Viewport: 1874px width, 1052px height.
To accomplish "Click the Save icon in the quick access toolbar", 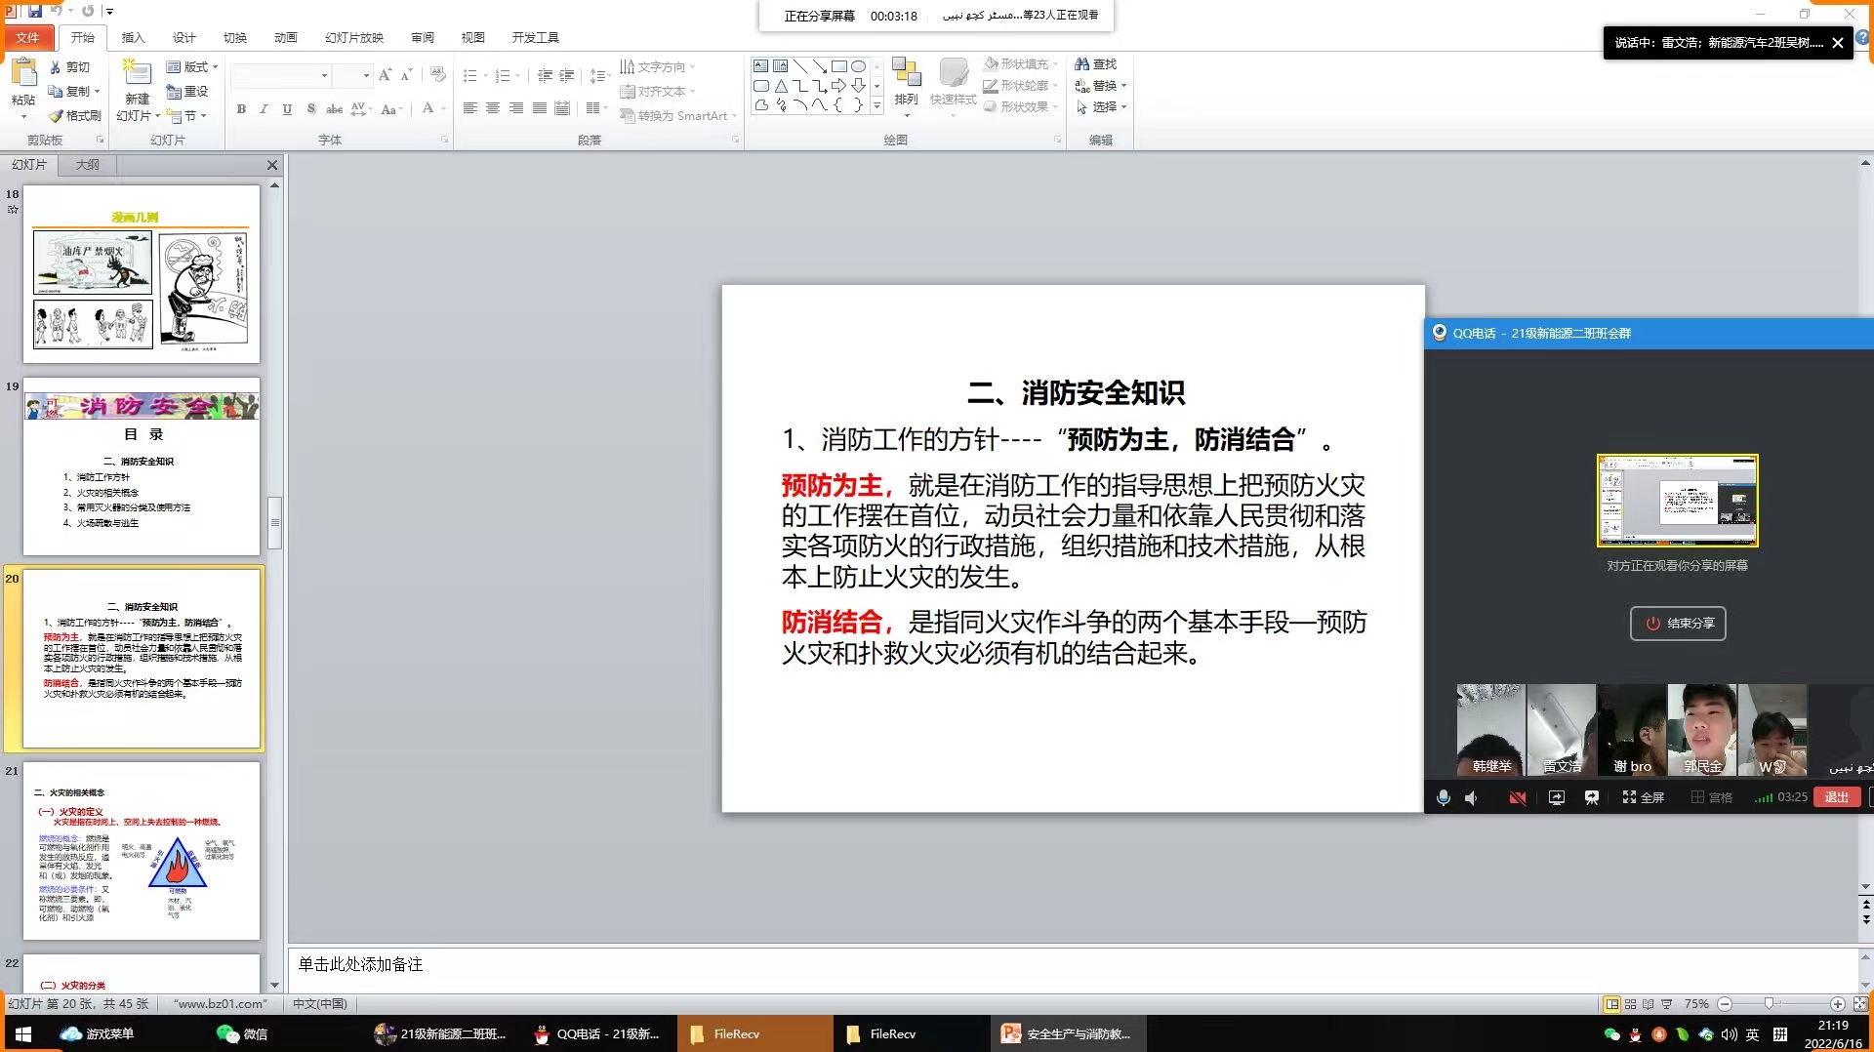I will tap(35, 11).
